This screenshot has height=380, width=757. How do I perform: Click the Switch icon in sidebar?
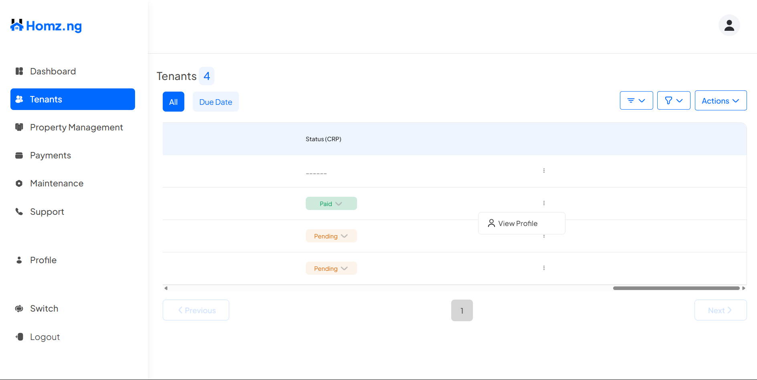click(19, 308)
